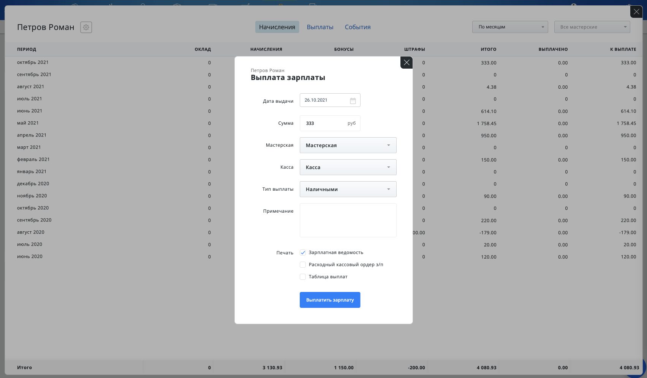The width and height of the screenshot is (647, 378).
Task: Click 1 758.45 in the ИТОГО column
Action: coord(487,124)
